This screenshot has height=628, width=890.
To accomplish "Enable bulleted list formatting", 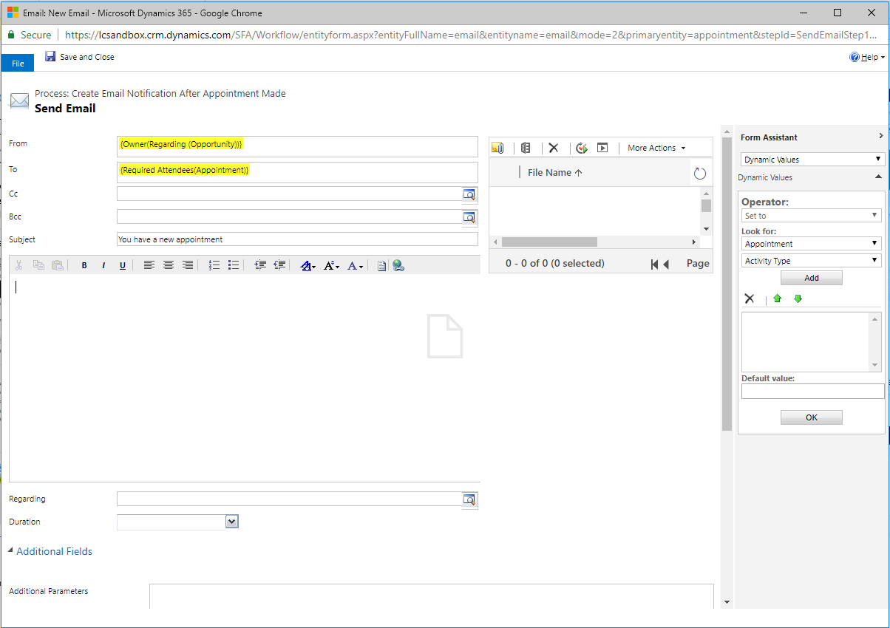I will pos(233,264).
